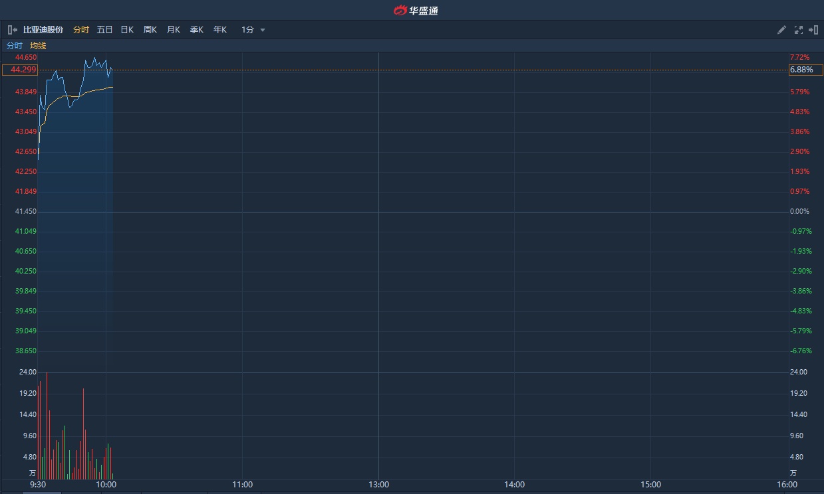Select the 年K yearly chart
This screenshot has width=824, height=494.
click(220, 30)
